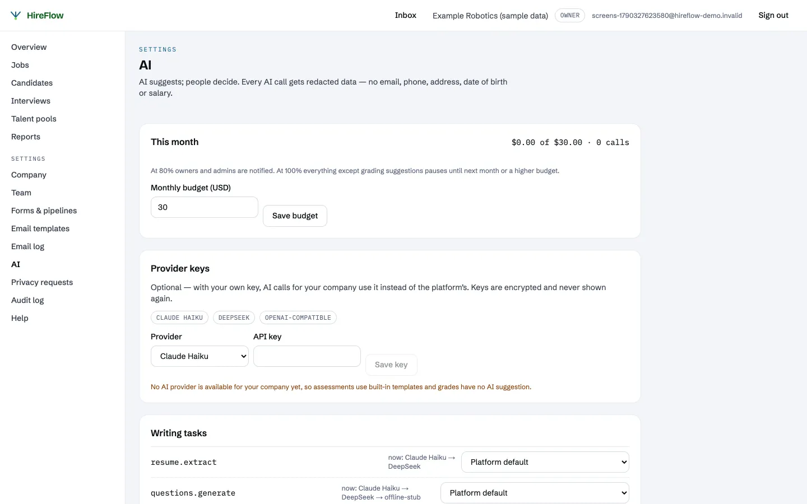Open Company settings
This screenshot has width=807, height=504.
click(x=29, y=175)
